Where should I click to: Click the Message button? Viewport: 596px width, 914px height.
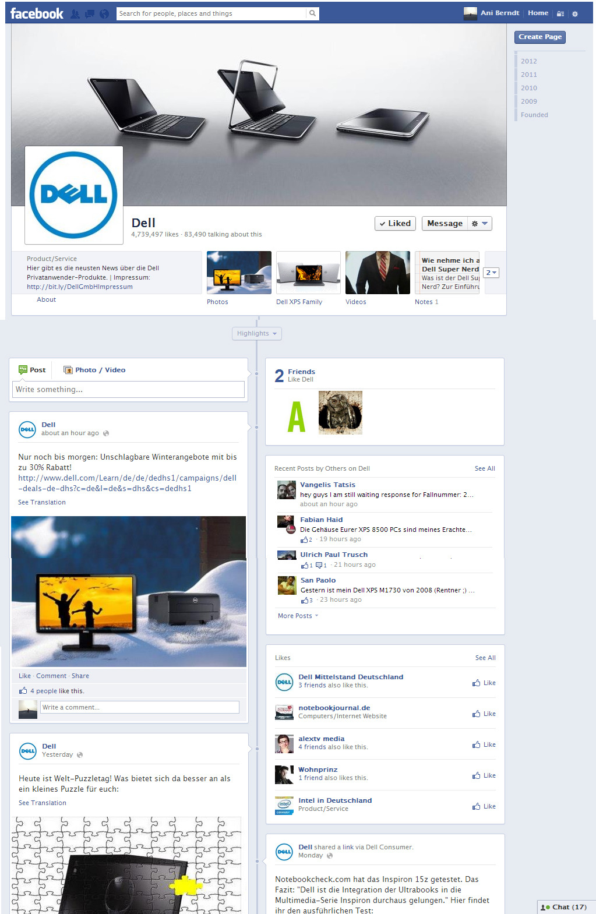(x=445, y=224)
